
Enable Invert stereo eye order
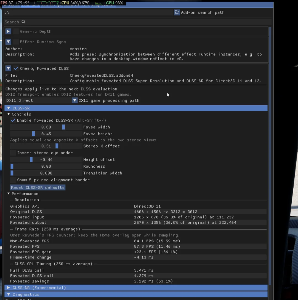coord(13,153)
